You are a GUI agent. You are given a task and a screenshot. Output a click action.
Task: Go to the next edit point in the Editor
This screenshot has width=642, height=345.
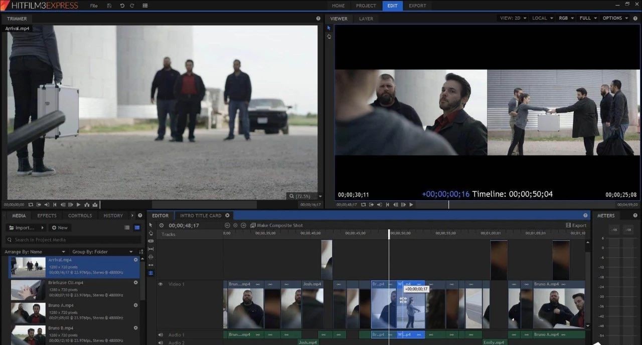243,225
